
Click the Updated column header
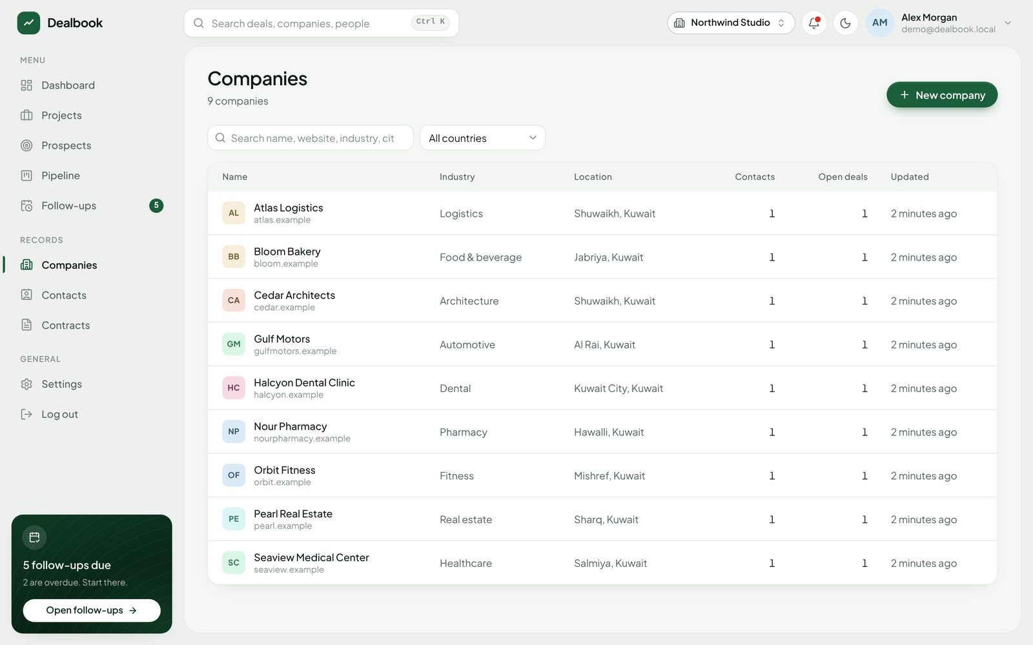pyautogui.click(x=910, y=177)
